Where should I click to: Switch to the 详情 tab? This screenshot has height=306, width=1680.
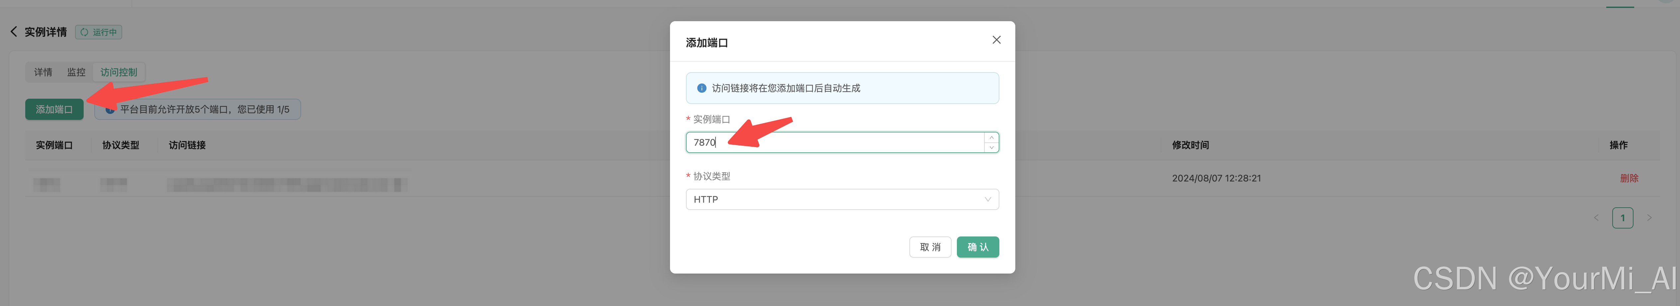pos(43,72)
